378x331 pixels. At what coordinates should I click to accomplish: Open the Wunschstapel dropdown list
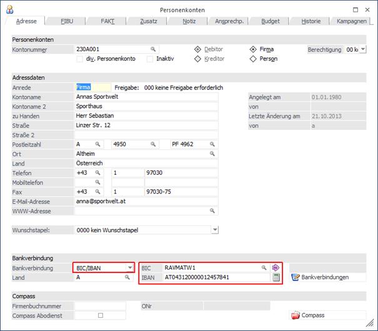tap(215, 230)
